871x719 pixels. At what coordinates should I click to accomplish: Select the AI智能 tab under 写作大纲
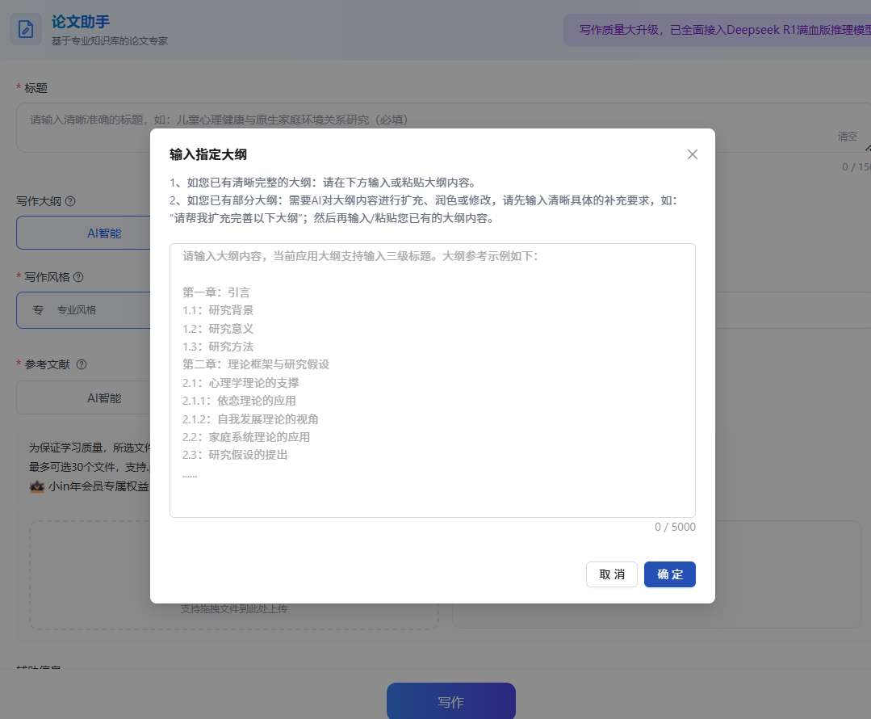[x=103, y=233]
